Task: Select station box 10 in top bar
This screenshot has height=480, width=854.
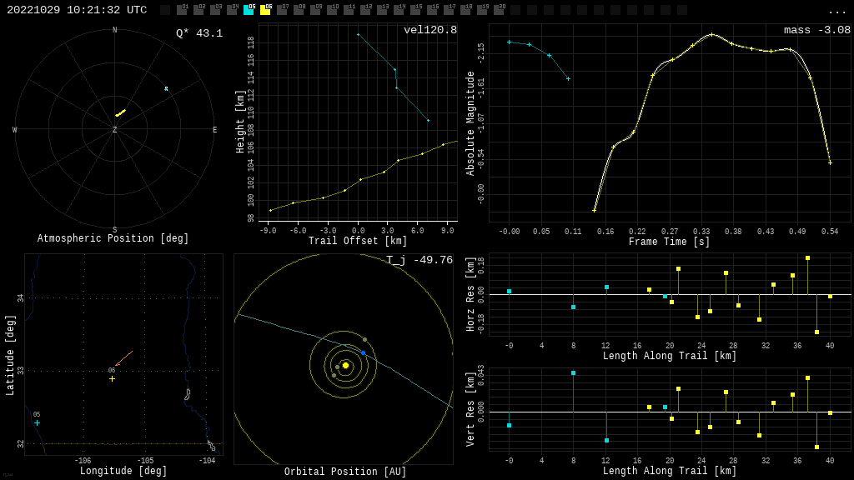Action: click(332, 9)
